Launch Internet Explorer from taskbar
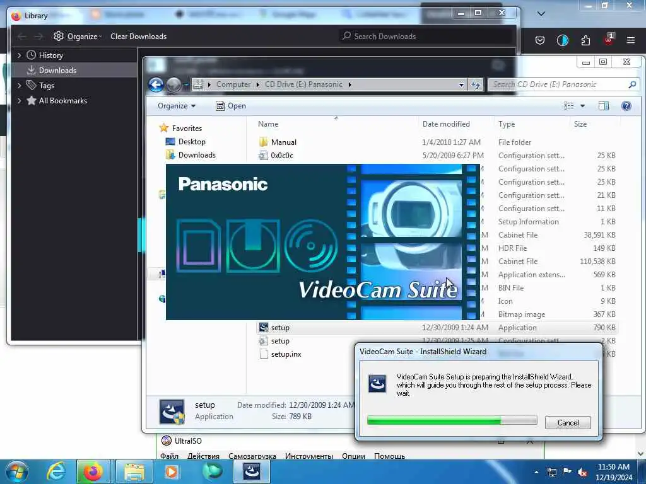 (x=56, y=471)
